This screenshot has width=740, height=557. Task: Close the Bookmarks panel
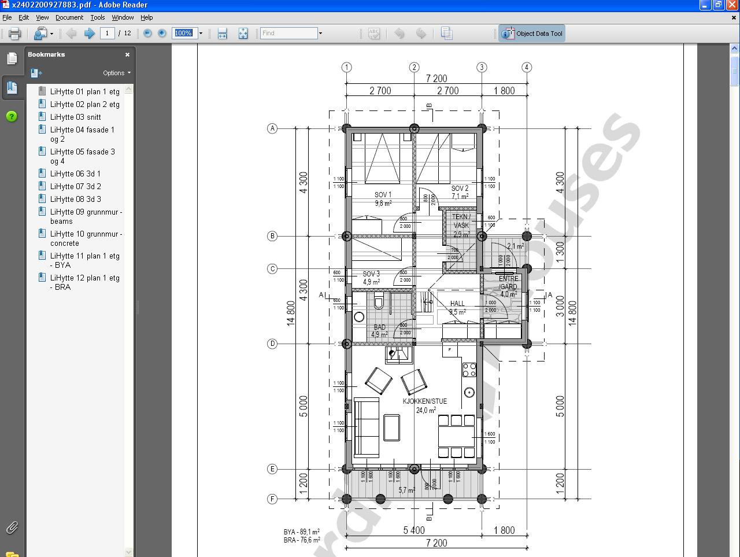click(x=127, y=54)
